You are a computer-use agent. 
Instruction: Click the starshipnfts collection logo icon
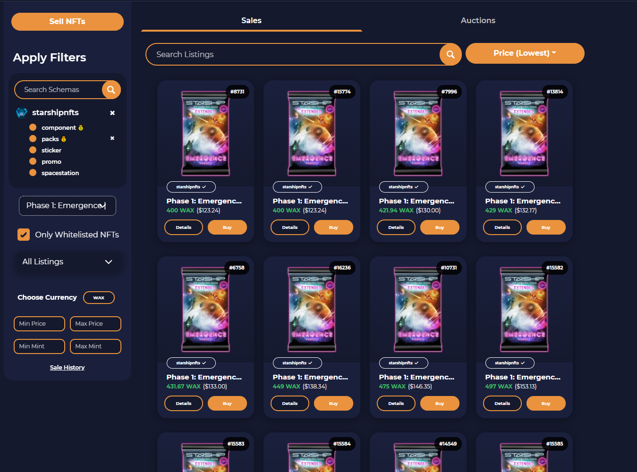click(x=22, y=113)
